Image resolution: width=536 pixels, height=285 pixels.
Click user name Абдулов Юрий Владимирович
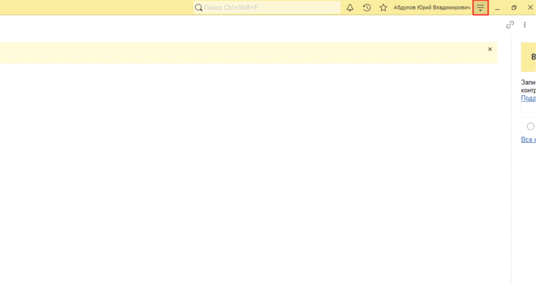click(x=432, y=8)
